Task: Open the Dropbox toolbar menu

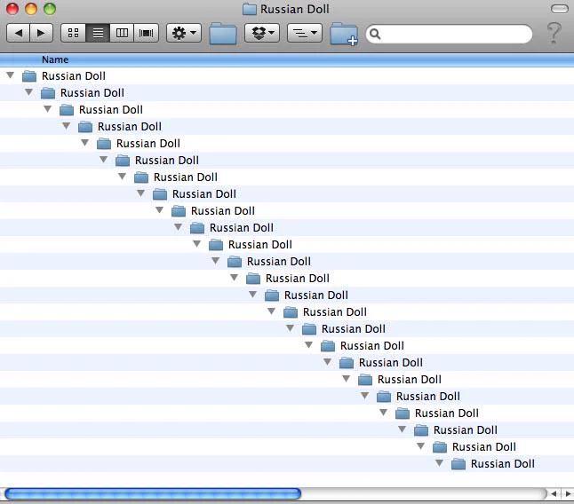Action: pyautogui.click(x=262, y=33)
